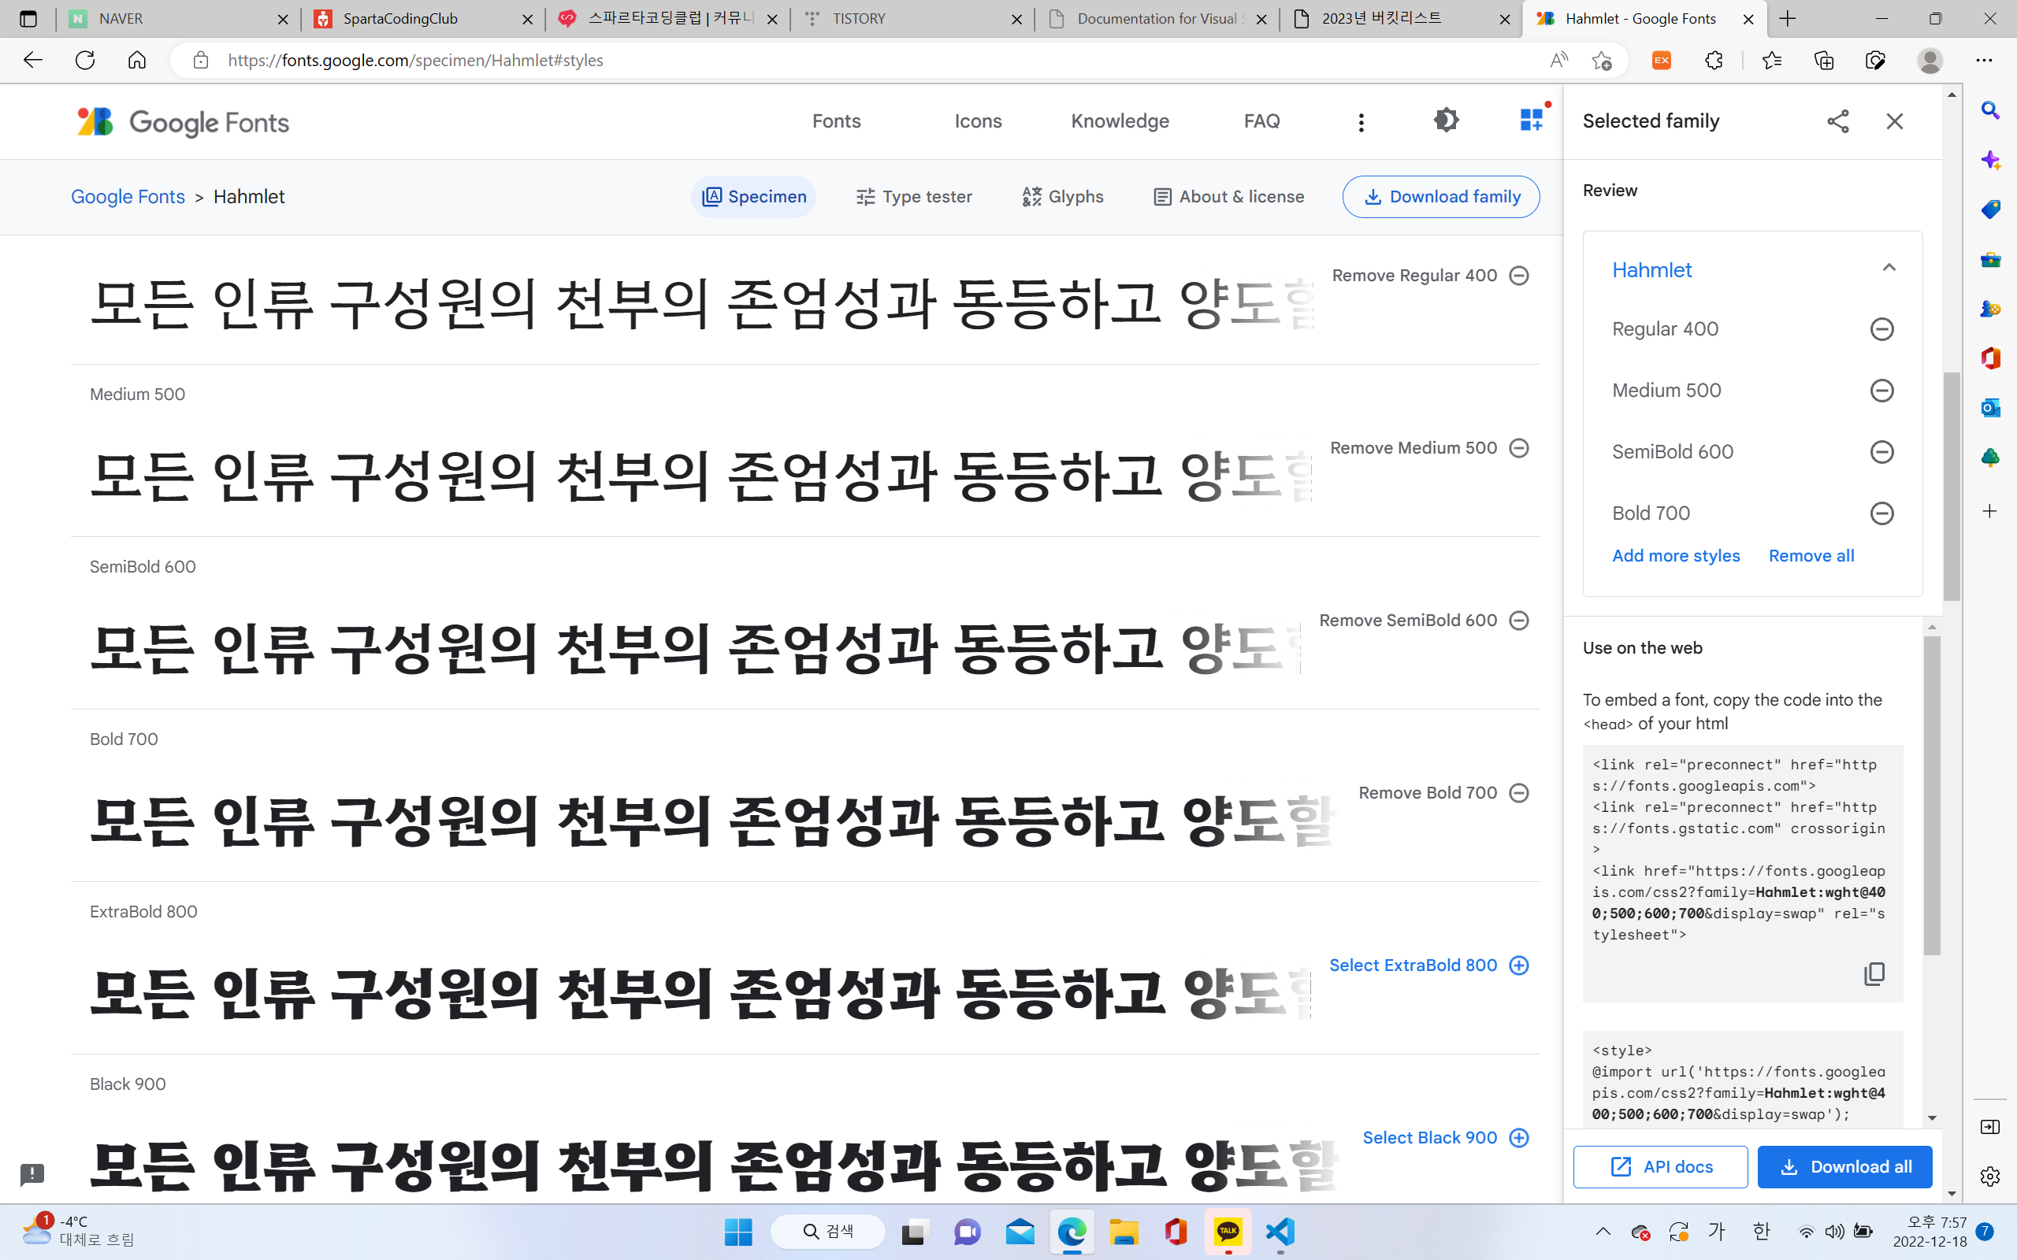Toggle dark theme icon in header
The image size is (2017, 1260).
pyautogui.click(x=1446, y=120)
